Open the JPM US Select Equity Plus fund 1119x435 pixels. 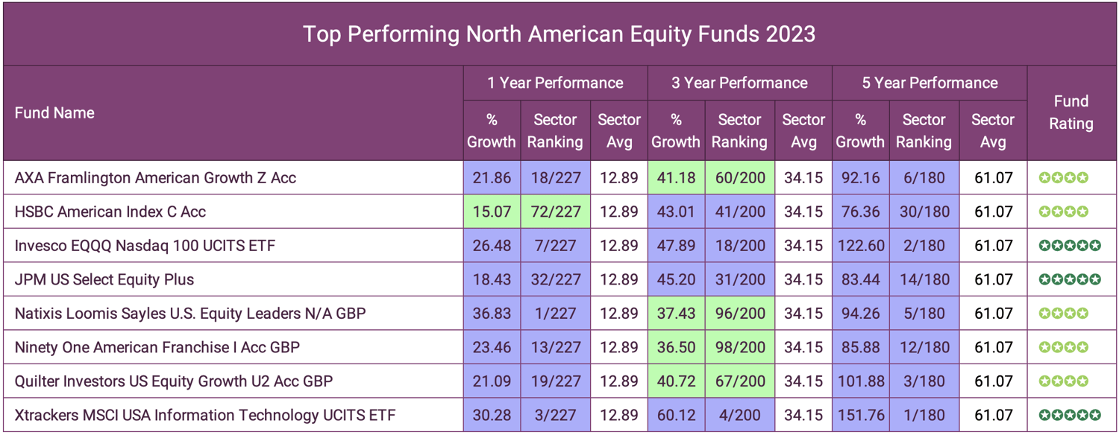click(x=104, y=280)
